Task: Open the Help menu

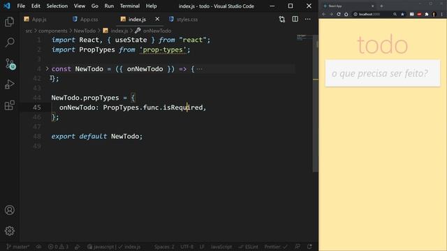Action: coord(152,6)
